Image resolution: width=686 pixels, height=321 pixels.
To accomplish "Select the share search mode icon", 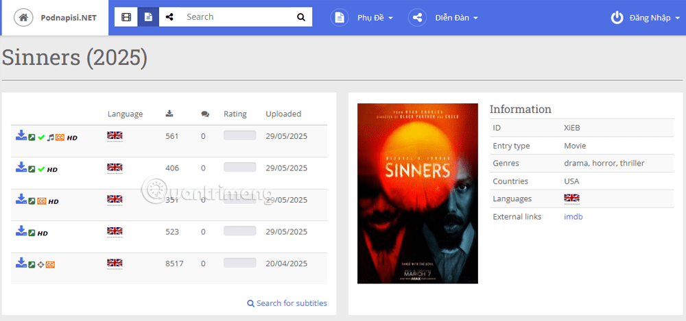I will 169,17.
